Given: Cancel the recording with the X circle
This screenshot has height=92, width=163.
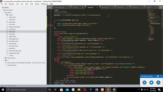Looking at the screenshot, I should click(x=158, y=83).
